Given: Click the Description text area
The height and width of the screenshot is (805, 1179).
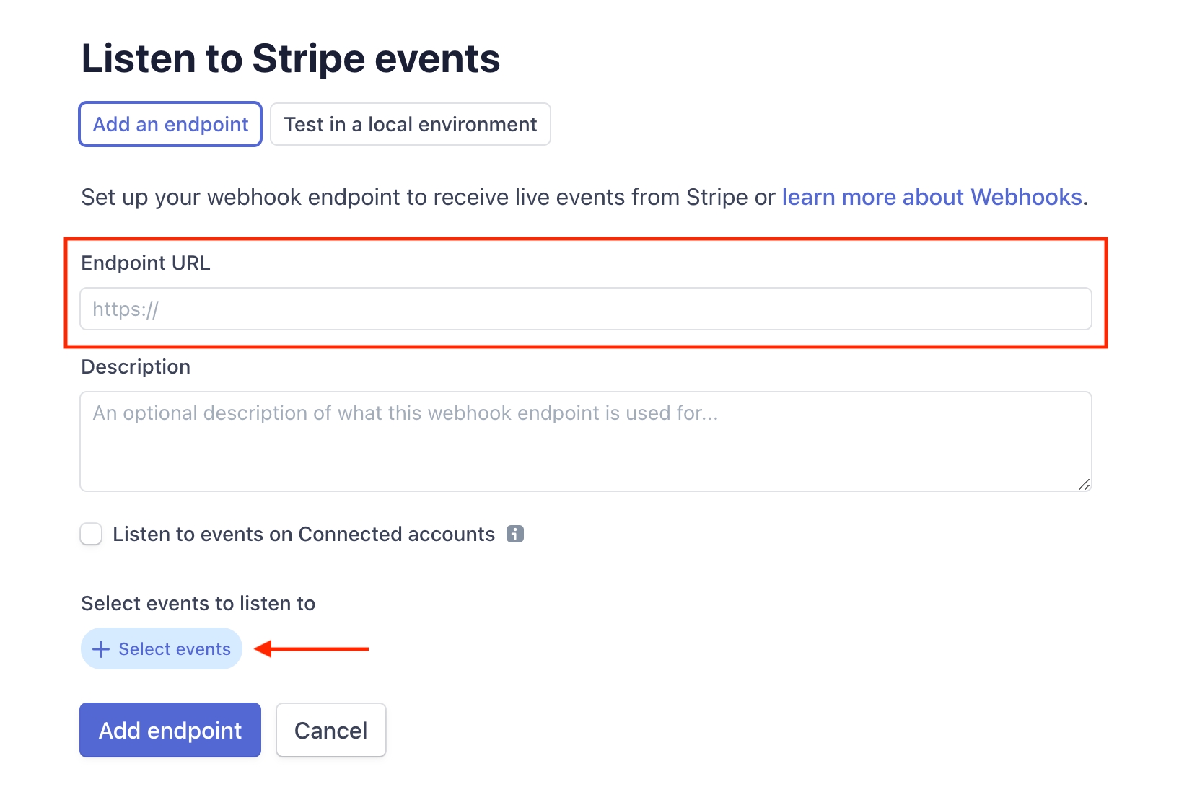Looking at the screenshot, I should (x=586, y=440).
